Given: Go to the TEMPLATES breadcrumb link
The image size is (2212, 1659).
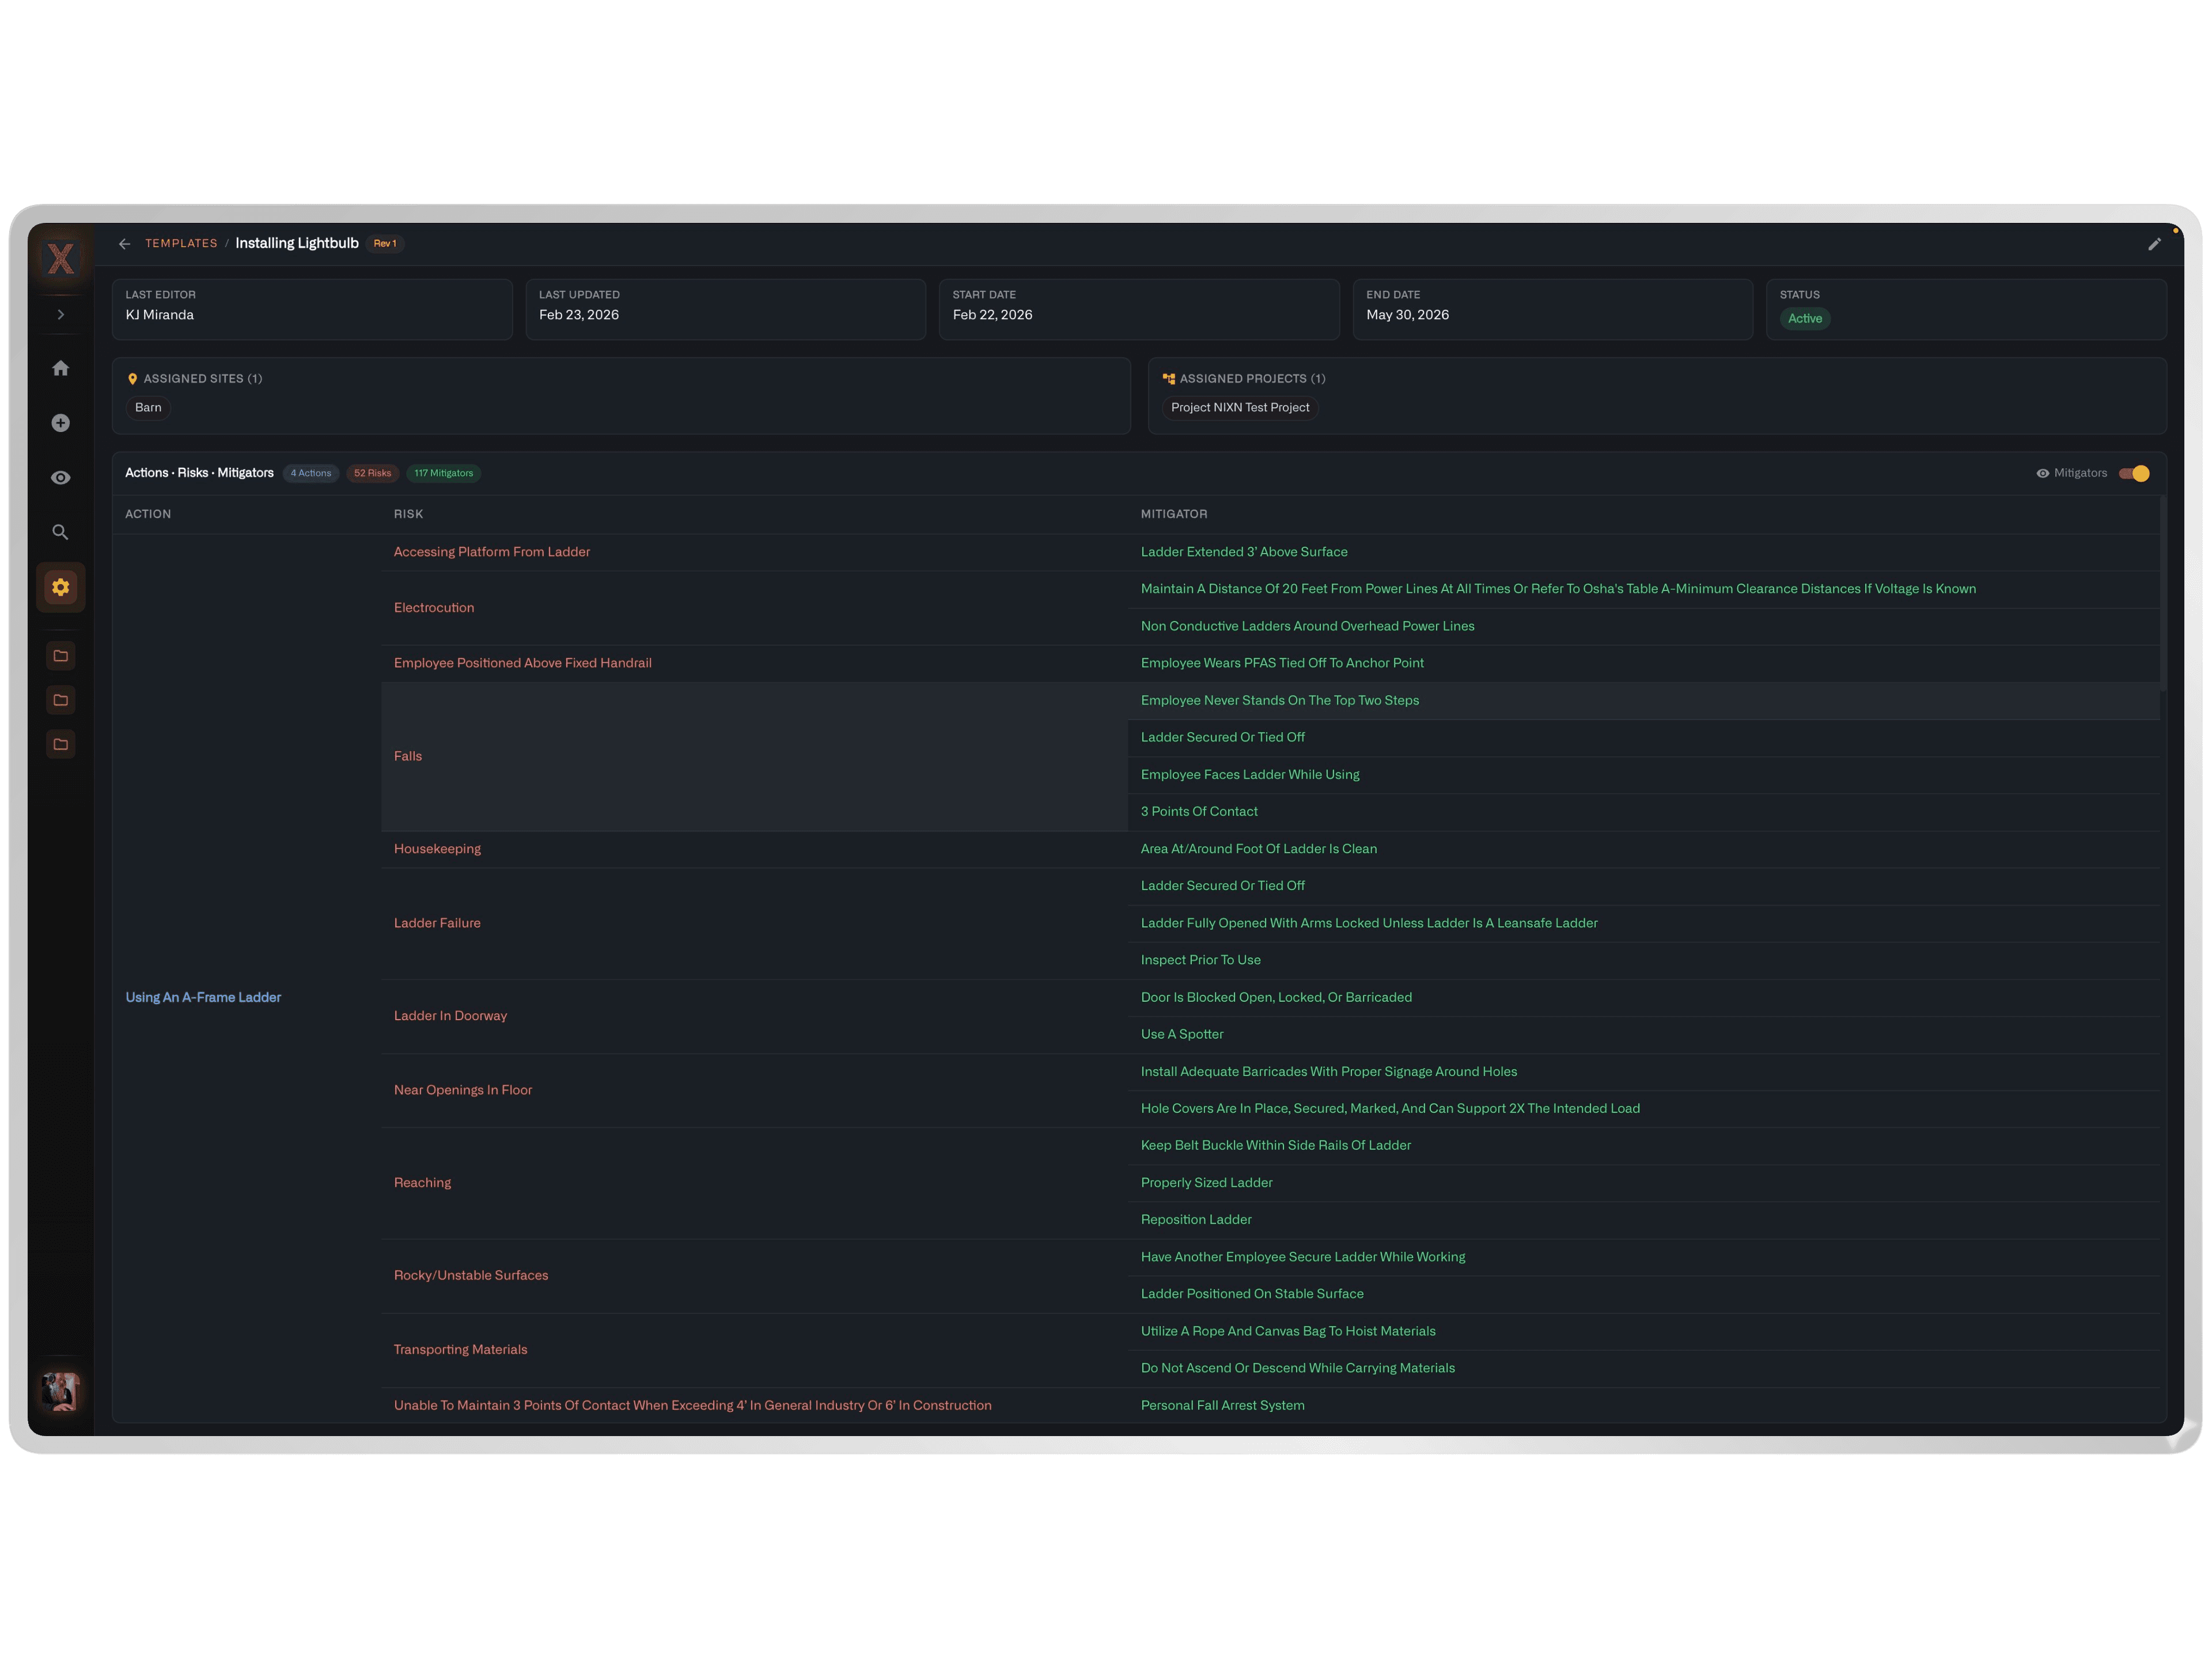Looking at the screenshot, I should [x=181, y=243].
